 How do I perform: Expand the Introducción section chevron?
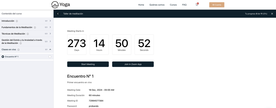[50, 21]
